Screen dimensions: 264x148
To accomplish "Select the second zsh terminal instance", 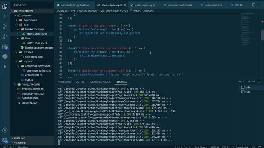I will point(251,92).
